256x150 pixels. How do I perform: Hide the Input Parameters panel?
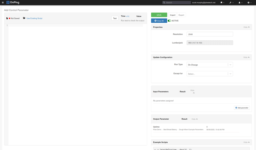pos(193,91)
